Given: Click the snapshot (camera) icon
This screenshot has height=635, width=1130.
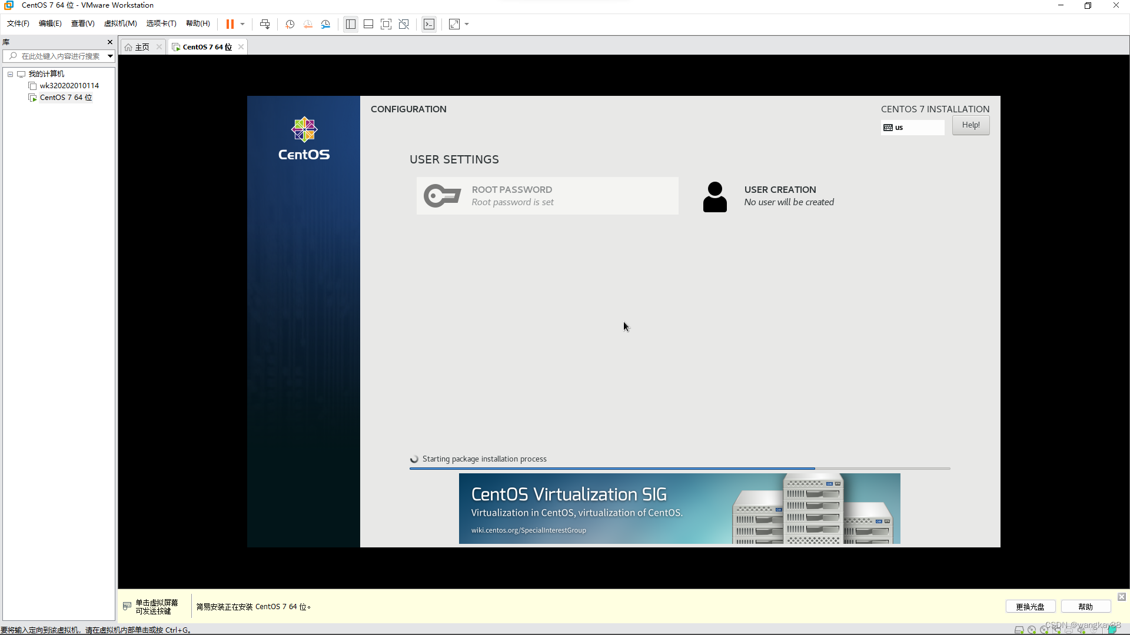Looking at the screenshot, I should click(x=290, y=24).
